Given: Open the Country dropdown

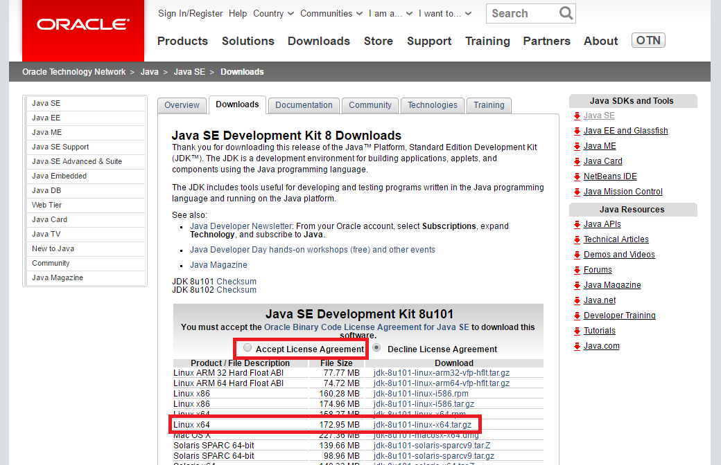Looking at the screenshot, I should click(x=273, y=13).
